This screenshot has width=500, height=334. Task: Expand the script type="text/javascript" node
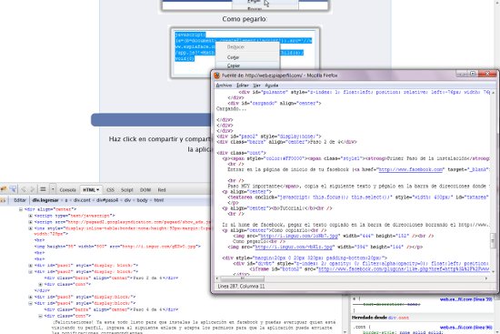(31, 216)
